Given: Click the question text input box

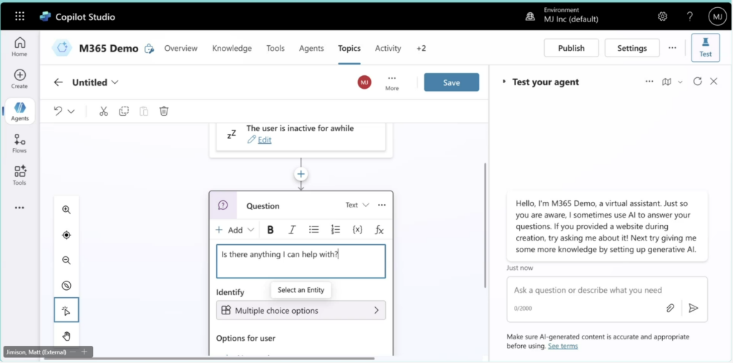Looking at the screenshot, I should pos(301,261).
